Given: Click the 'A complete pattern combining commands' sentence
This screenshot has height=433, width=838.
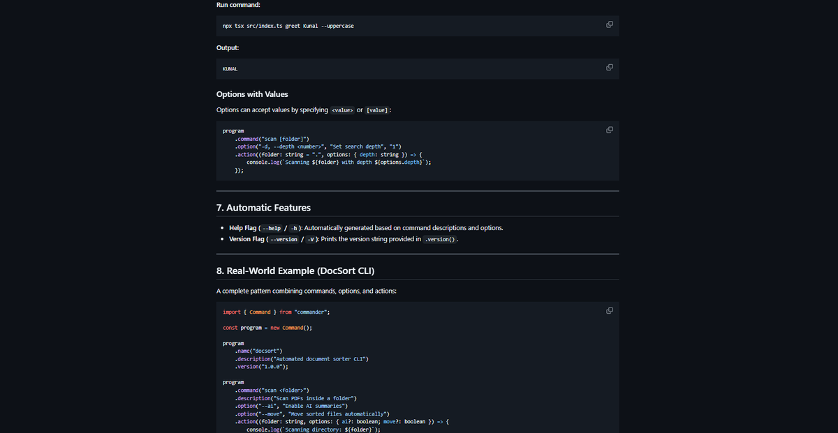Looking at the screenshot, I should 307,291.
